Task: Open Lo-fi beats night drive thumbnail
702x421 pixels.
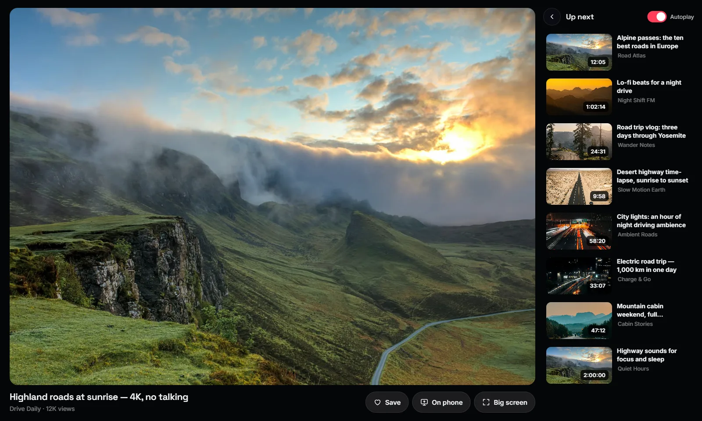Action: [x=579, y=97]
